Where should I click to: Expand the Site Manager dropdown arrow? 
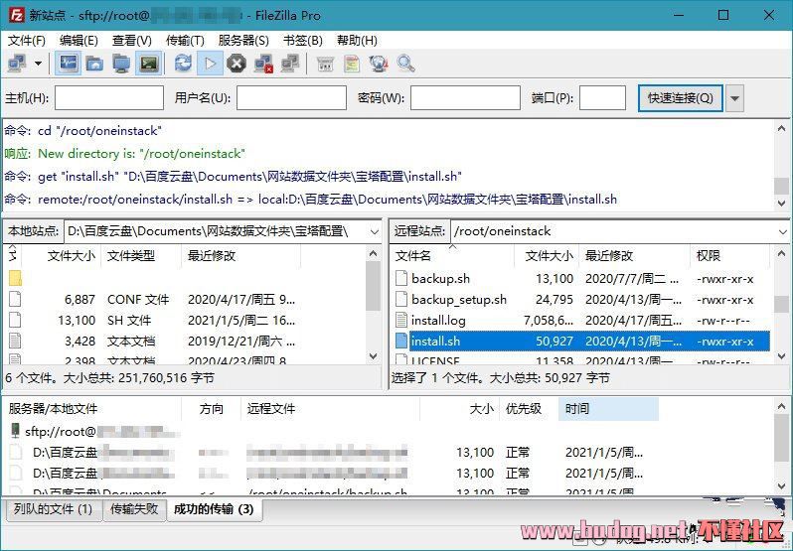click(x=38, y=65)
